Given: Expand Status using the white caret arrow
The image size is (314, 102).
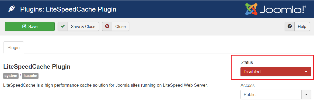Looking at the screenshot, I should click(306, 72).
